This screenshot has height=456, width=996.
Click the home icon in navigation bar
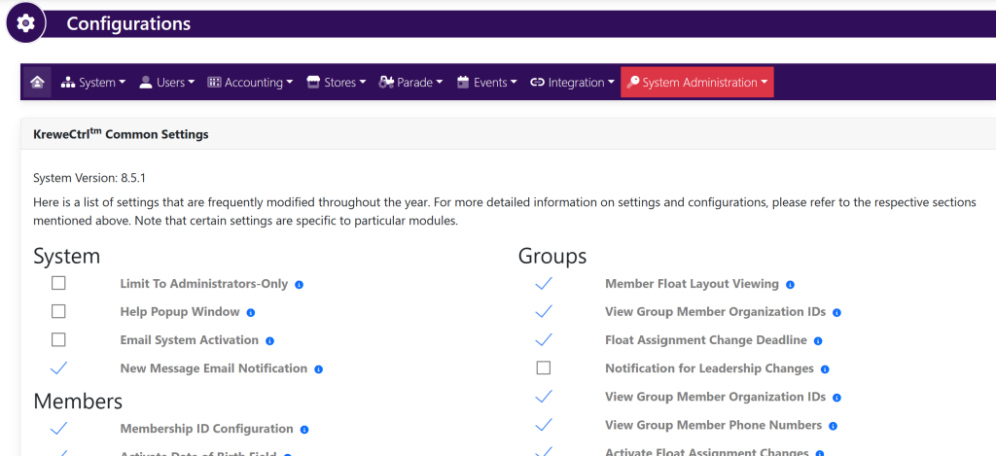(x=37, y=83)
